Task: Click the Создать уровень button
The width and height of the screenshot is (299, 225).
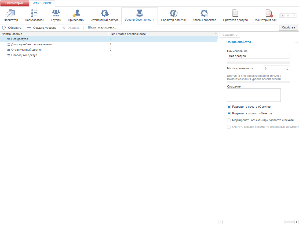Action: point(42,28)
